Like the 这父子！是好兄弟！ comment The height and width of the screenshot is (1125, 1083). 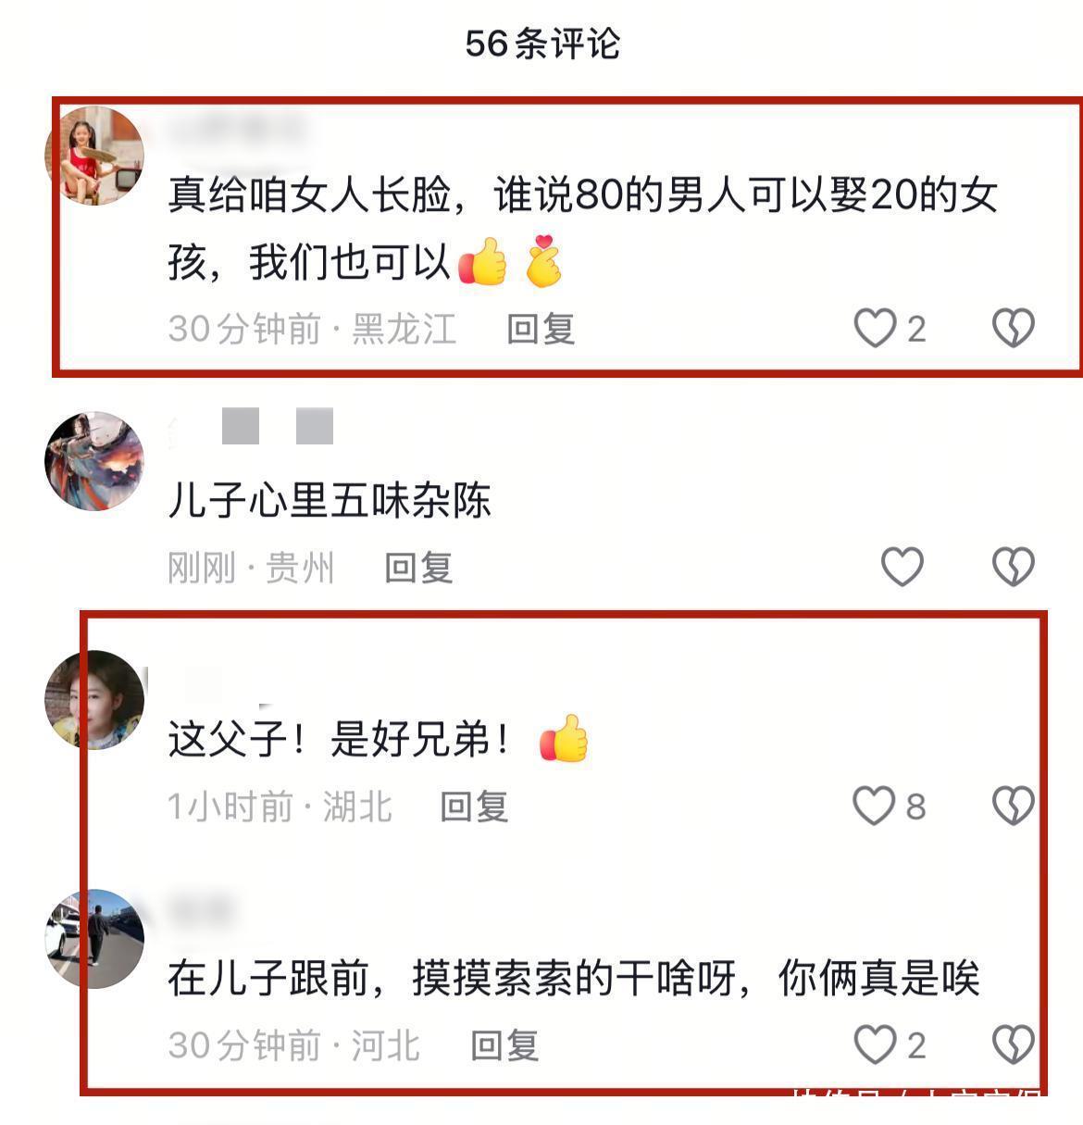(875, 806)
